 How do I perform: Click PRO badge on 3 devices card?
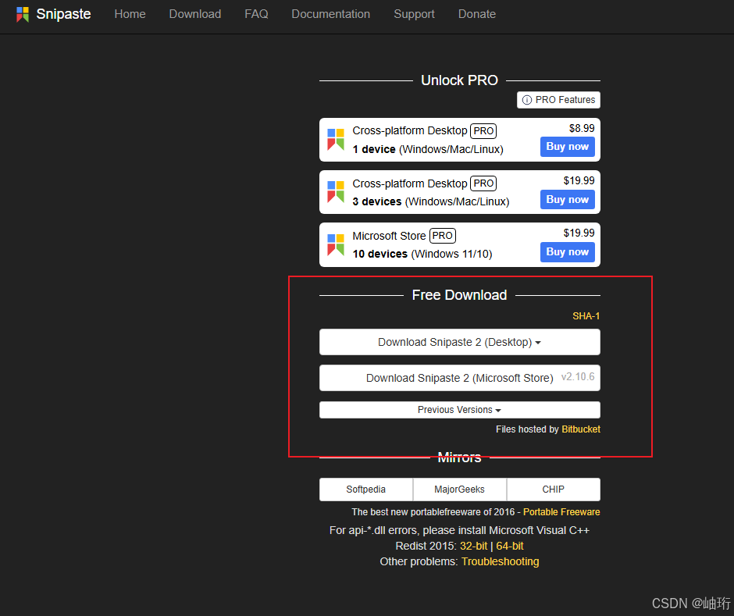point(483,183)
